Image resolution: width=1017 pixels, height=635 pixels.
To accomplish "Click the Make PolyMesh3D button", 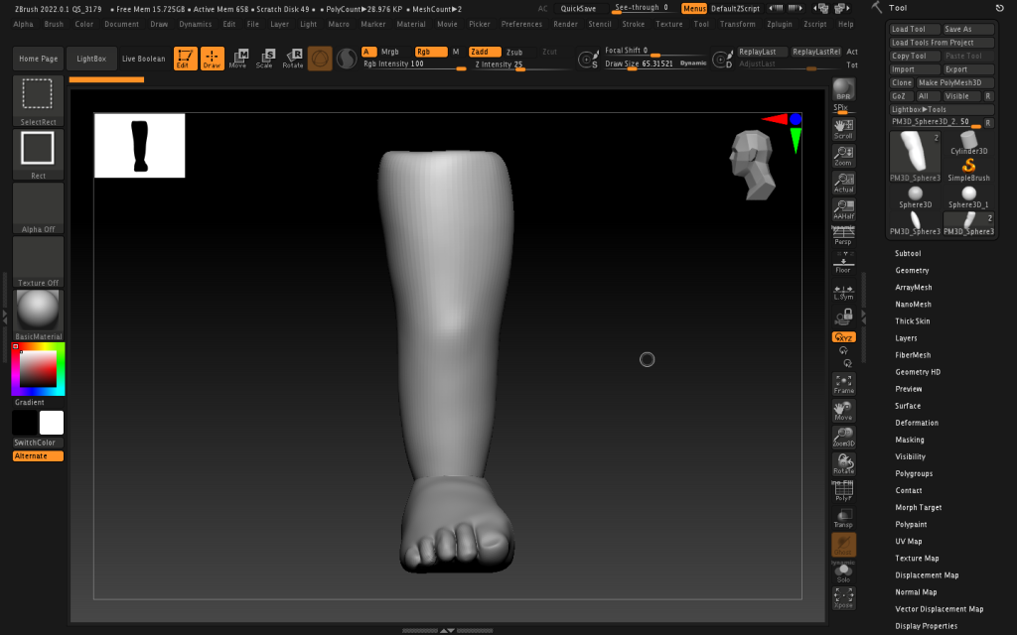I will (954, 83).
